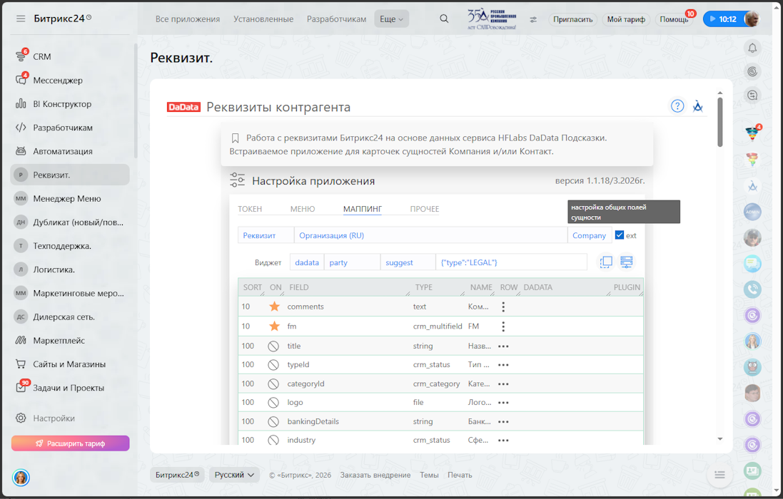The width and height of the screenshot is (783, 499).
Task: Enable the title field disabled circle
Action: coord(273,346)
